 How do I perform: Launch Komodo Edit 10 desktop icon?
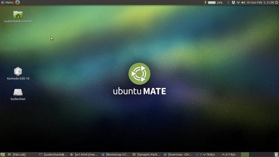point(18,73)
